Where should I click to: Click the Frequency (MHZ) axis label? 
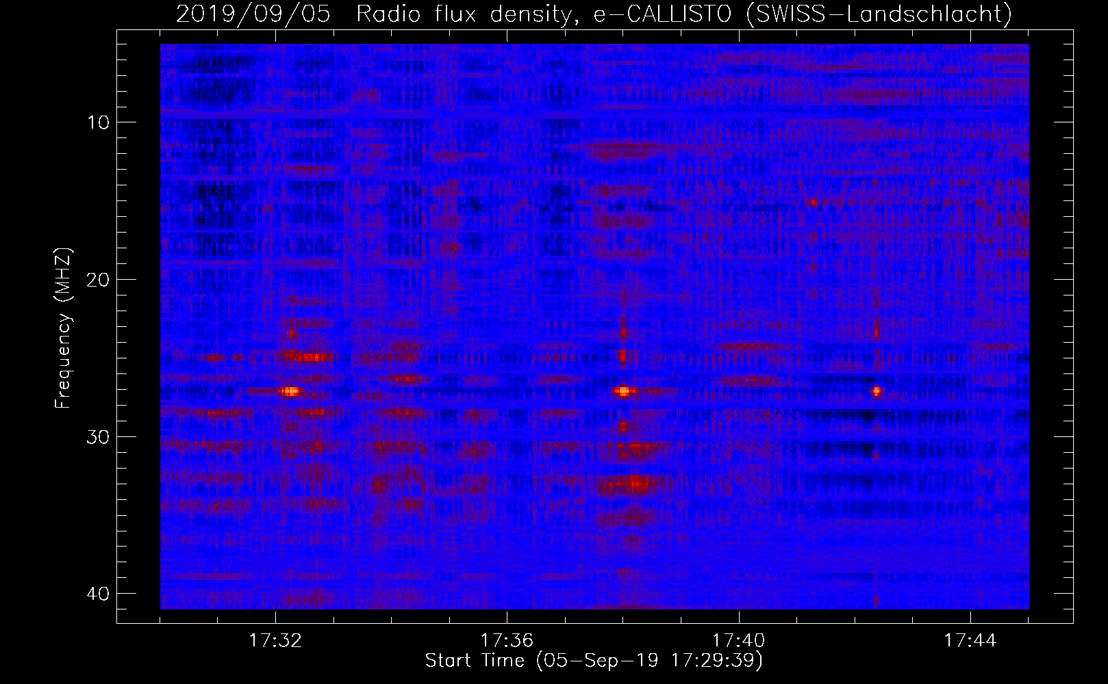(63, 328)
